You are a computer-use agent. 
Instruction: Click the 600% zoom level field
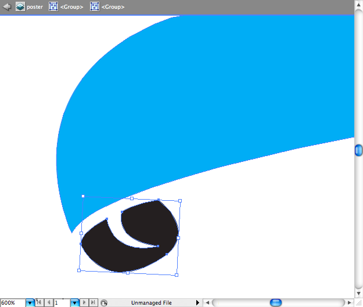tap(13, 302)
